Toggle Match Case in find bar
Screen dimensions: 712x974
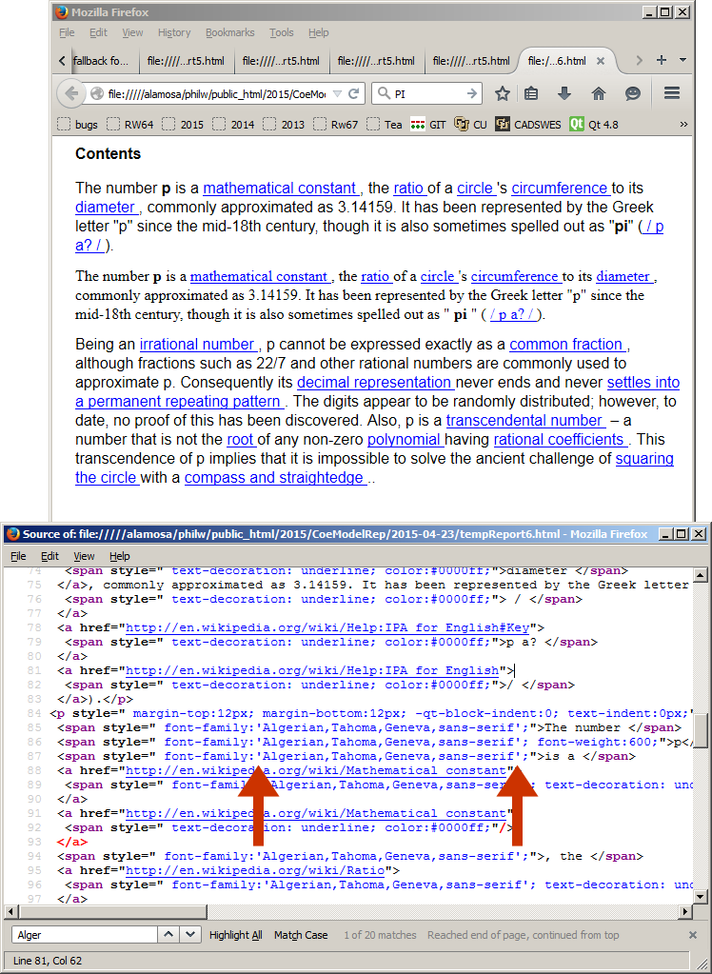click(x=301, y=935)
